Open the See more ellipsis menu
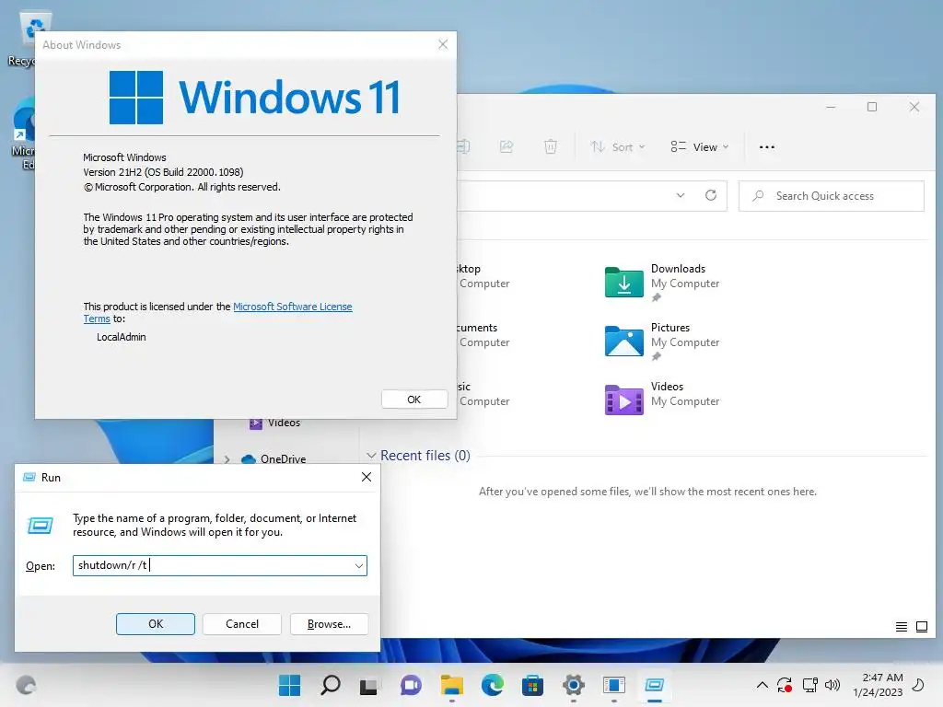Image resolution: width=943 pixels, height=707 pixels. click(767, 146)
